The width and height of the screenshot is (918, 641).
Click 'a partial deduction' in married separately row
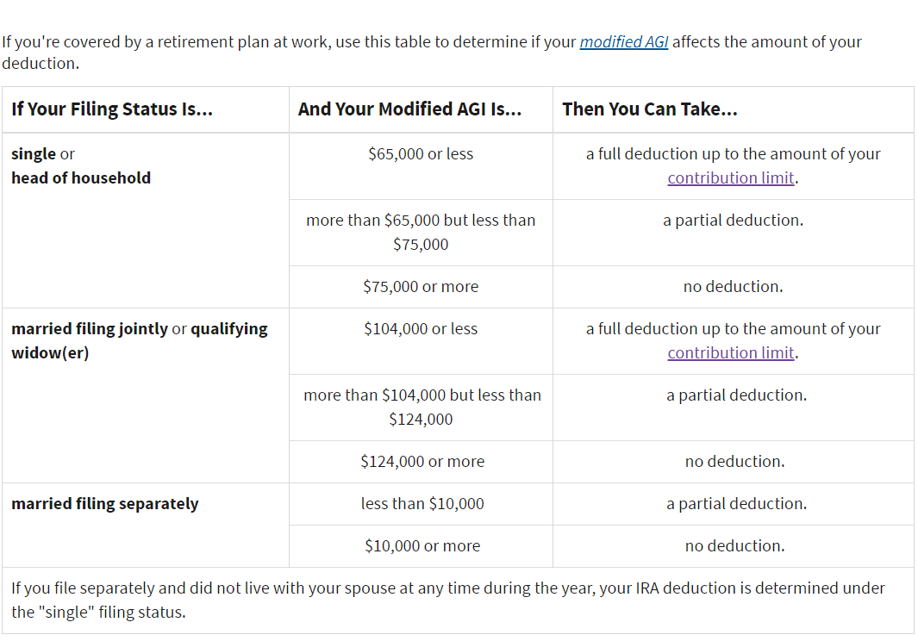tap(736, 504)
